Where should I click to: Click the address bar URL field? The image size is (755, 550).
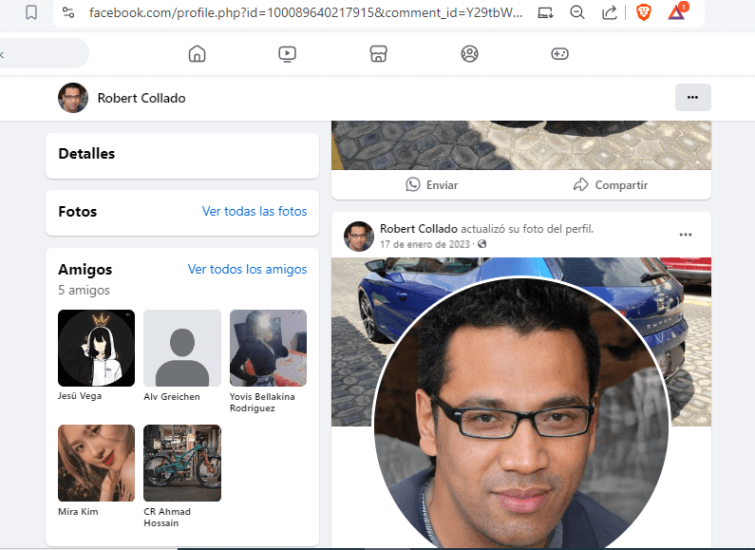(304, 12)
